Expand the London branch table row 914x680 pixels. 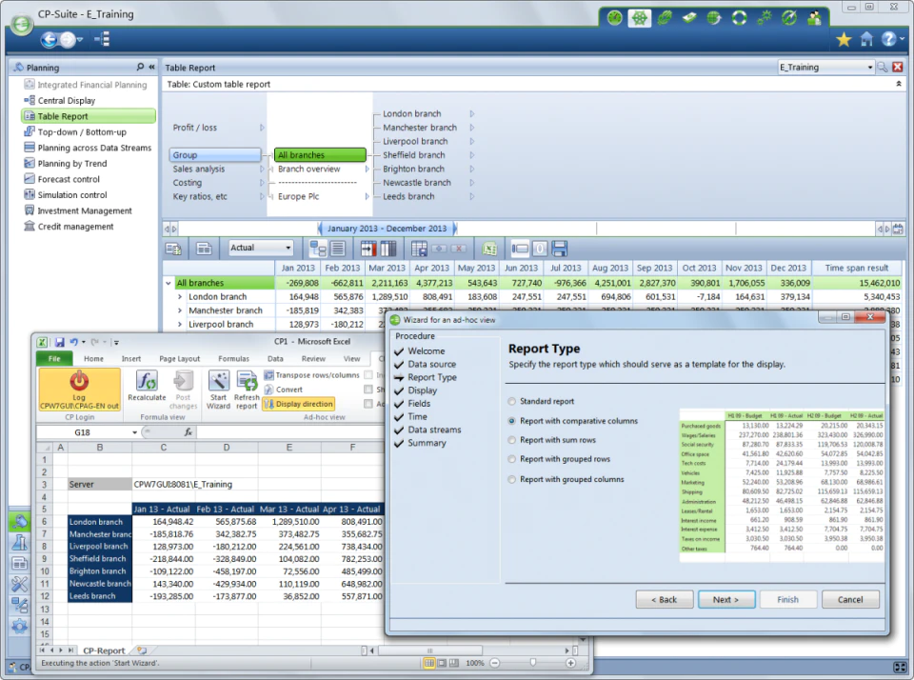point(180,297)
